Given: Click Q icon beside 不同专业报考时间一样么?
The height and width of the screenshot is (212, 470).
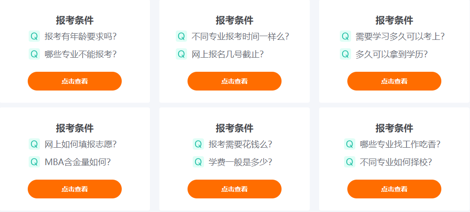Looking at the screenshot, I should [181, 37].
